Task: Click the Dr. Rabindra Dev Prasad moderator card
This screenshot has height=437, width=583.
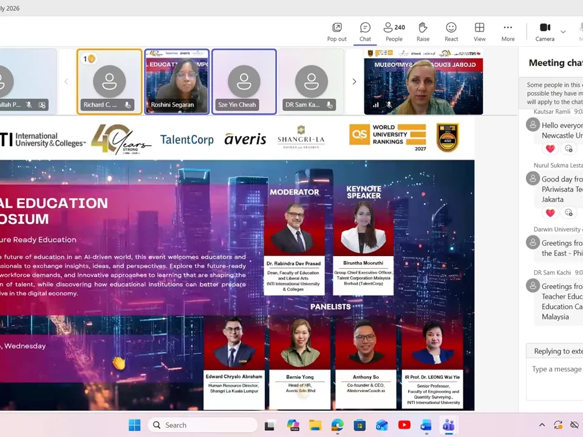Action: pos(294,248)
